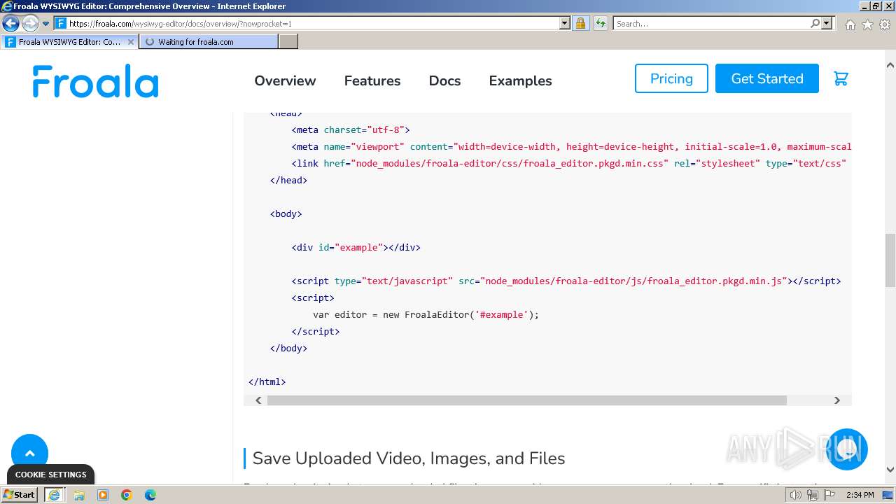Image resolution: width=896 pixels, height=504 pixels.
Task: Go forward with the browser Forward arrow
Action: coord(30,23)
